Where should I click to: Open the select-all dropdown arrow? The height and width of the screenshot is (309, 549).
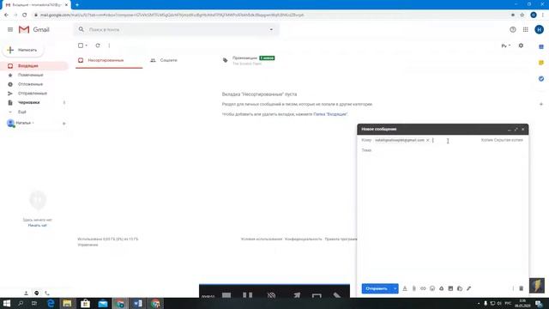point(86,45)
